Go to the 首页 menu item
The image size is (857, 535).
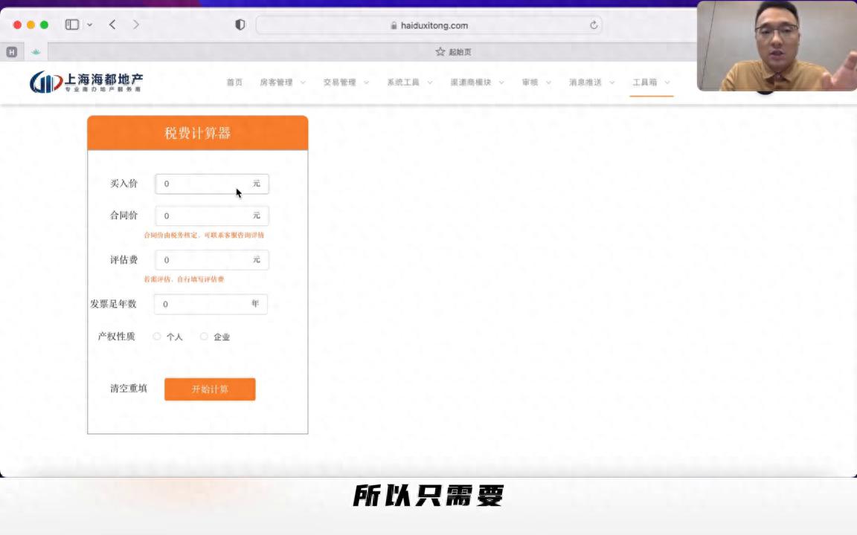[234, 82]
